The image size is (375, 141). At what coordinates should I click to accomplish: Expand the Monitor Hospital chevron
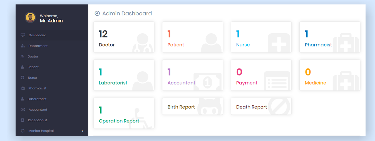83,131
